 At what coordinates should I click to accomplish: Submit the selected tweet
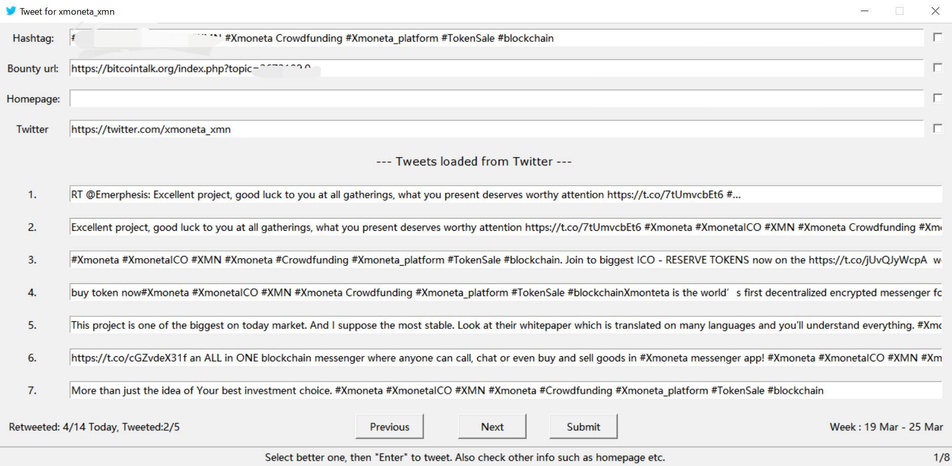(583, 427)
